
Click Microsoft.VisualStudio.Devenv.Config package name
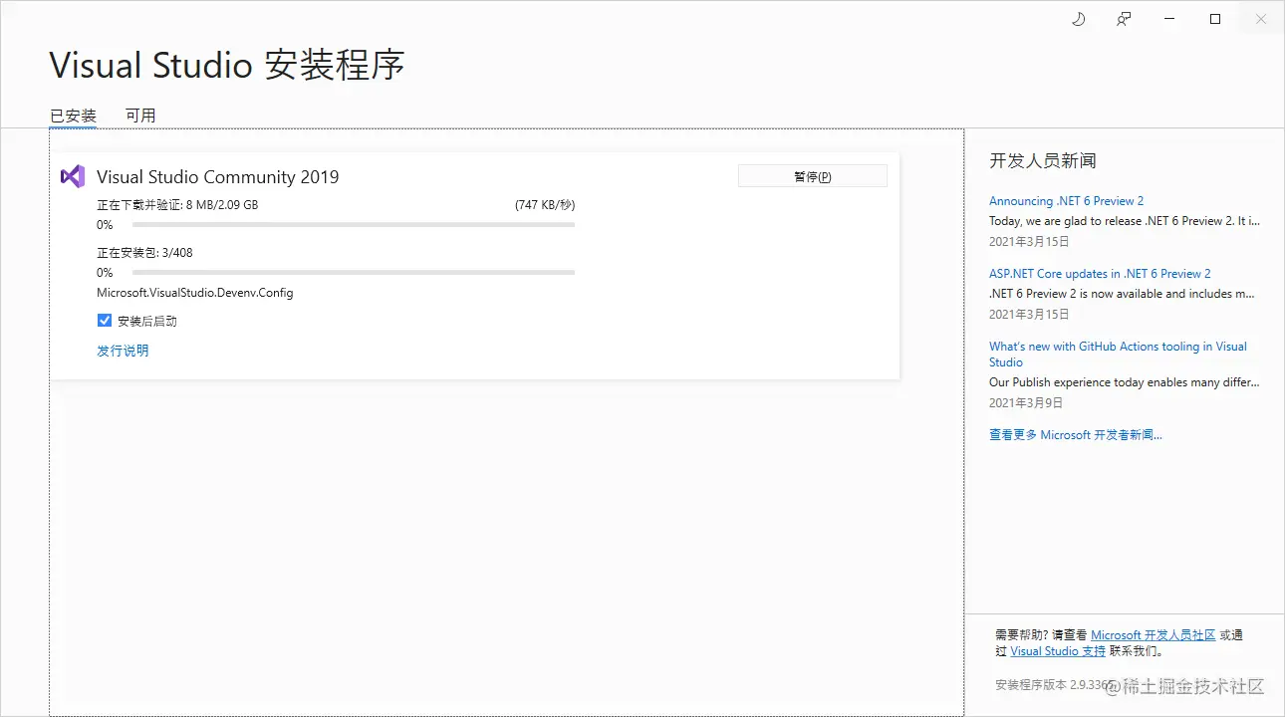point(195,293)
